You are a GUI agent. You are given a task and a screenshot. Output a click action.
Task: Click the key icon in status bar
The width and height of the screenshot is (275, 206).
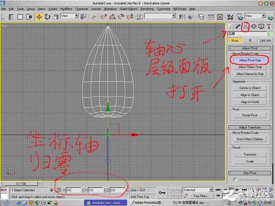click(162, 193)
